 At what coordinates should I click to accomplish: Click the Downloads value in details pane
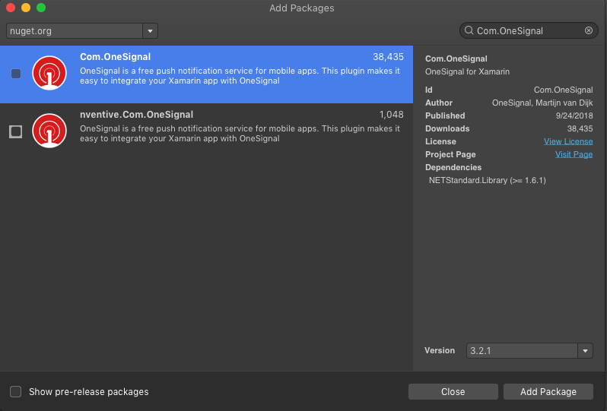coord(580,128)
